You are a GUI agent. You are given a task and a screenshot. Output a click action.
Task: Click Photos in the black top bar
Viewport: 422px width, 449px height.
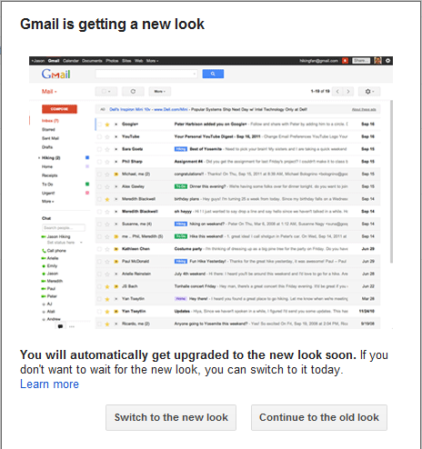coord(112,61)
